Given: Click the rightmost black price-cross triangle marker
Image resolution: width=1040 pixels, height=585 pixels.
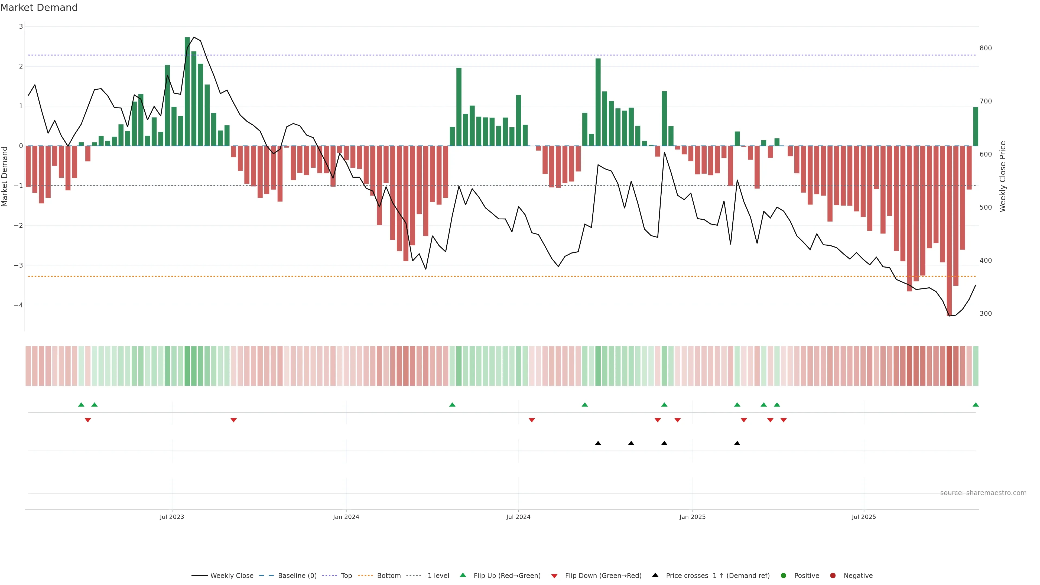Looking at the screenshot, I should [x=737, y=443].
